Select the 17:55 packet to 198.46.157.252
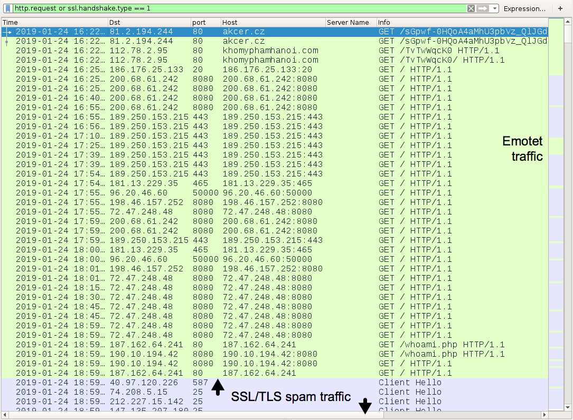 pyautogui.click(x=275, y=202)
